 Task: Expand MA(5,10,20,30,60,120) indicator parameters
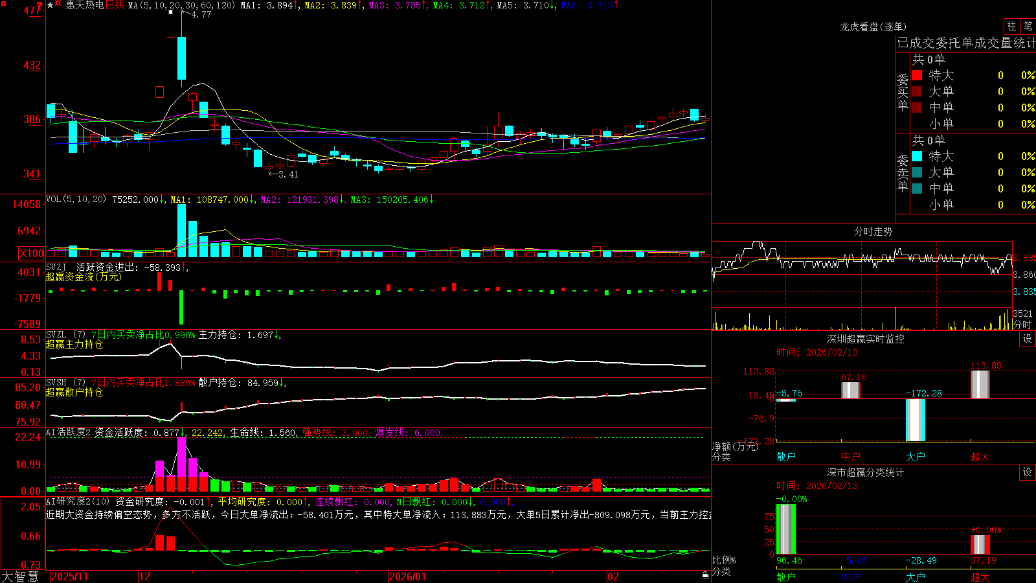pyautogui.click(x=181, y=5)
